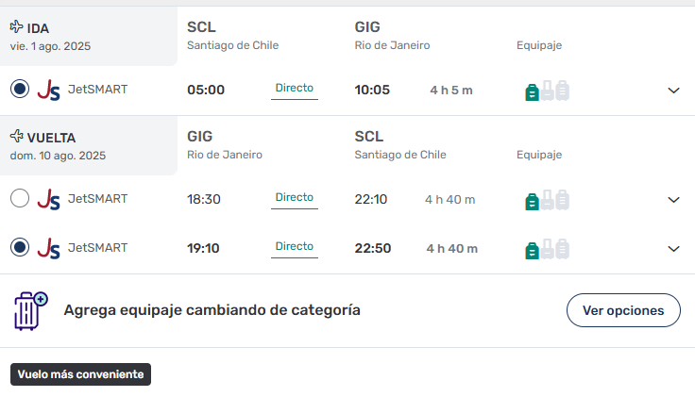This screenshot has width=695, height=397.
Task: Expand details of the 19:10 return flight
Action: (x=673, y=249)
